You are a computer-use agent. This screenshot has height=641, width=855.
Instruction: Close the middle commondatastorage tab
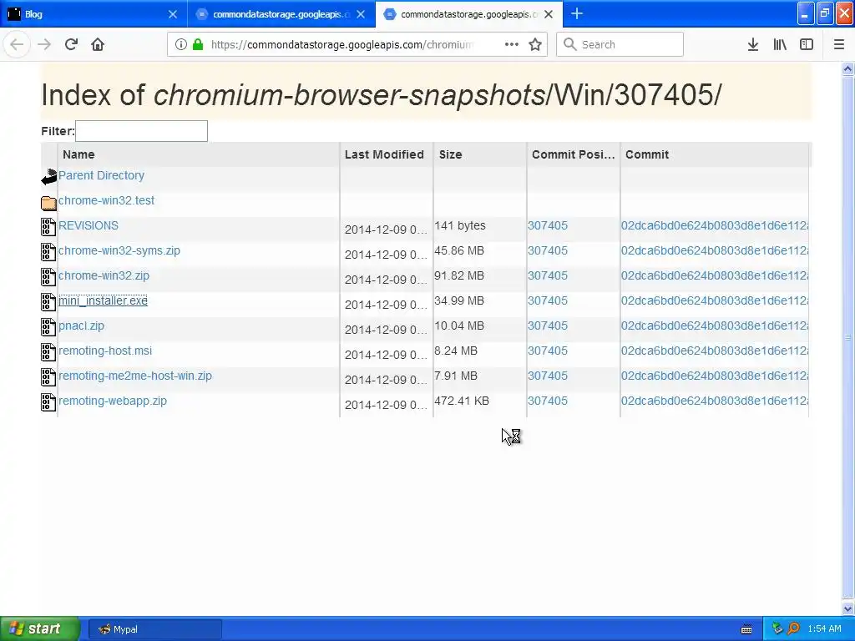pyautogui.click(x=361, y=14)
